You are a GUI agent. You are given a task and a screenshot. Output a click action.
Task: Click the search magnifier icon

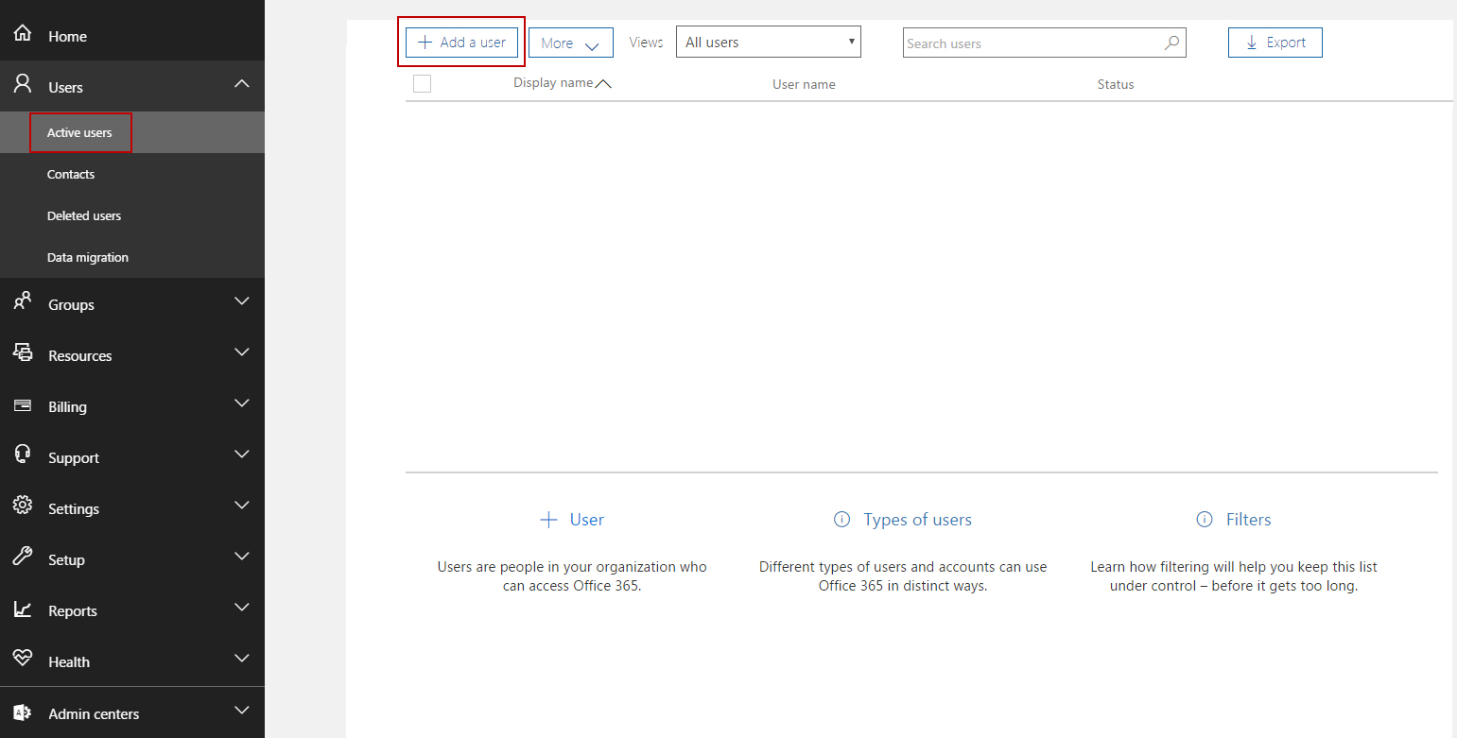click(1171, 43)
